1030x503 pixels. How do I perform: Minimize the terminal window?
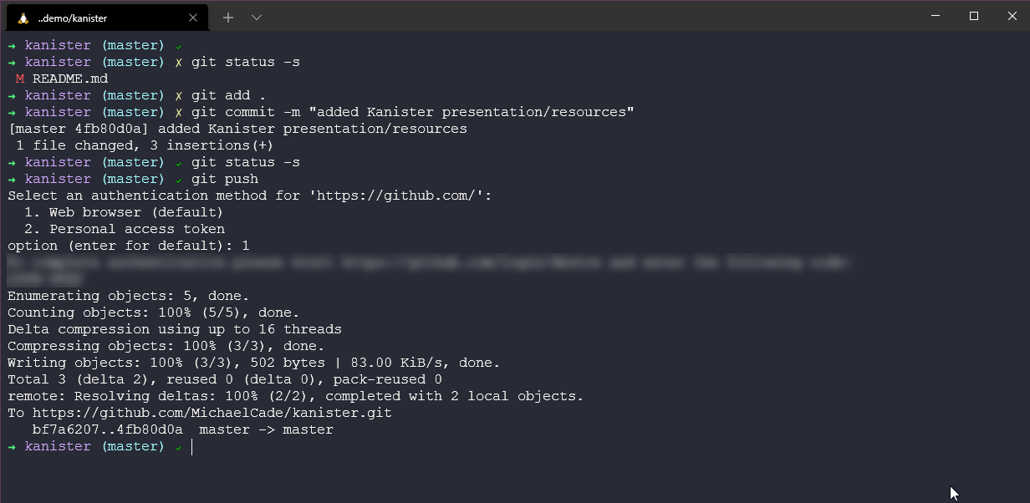coord(935,16)
